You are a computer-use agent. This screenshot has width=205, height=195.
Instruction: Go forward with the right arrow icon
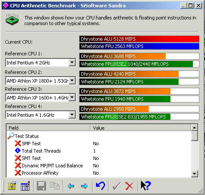click(84, 186)
